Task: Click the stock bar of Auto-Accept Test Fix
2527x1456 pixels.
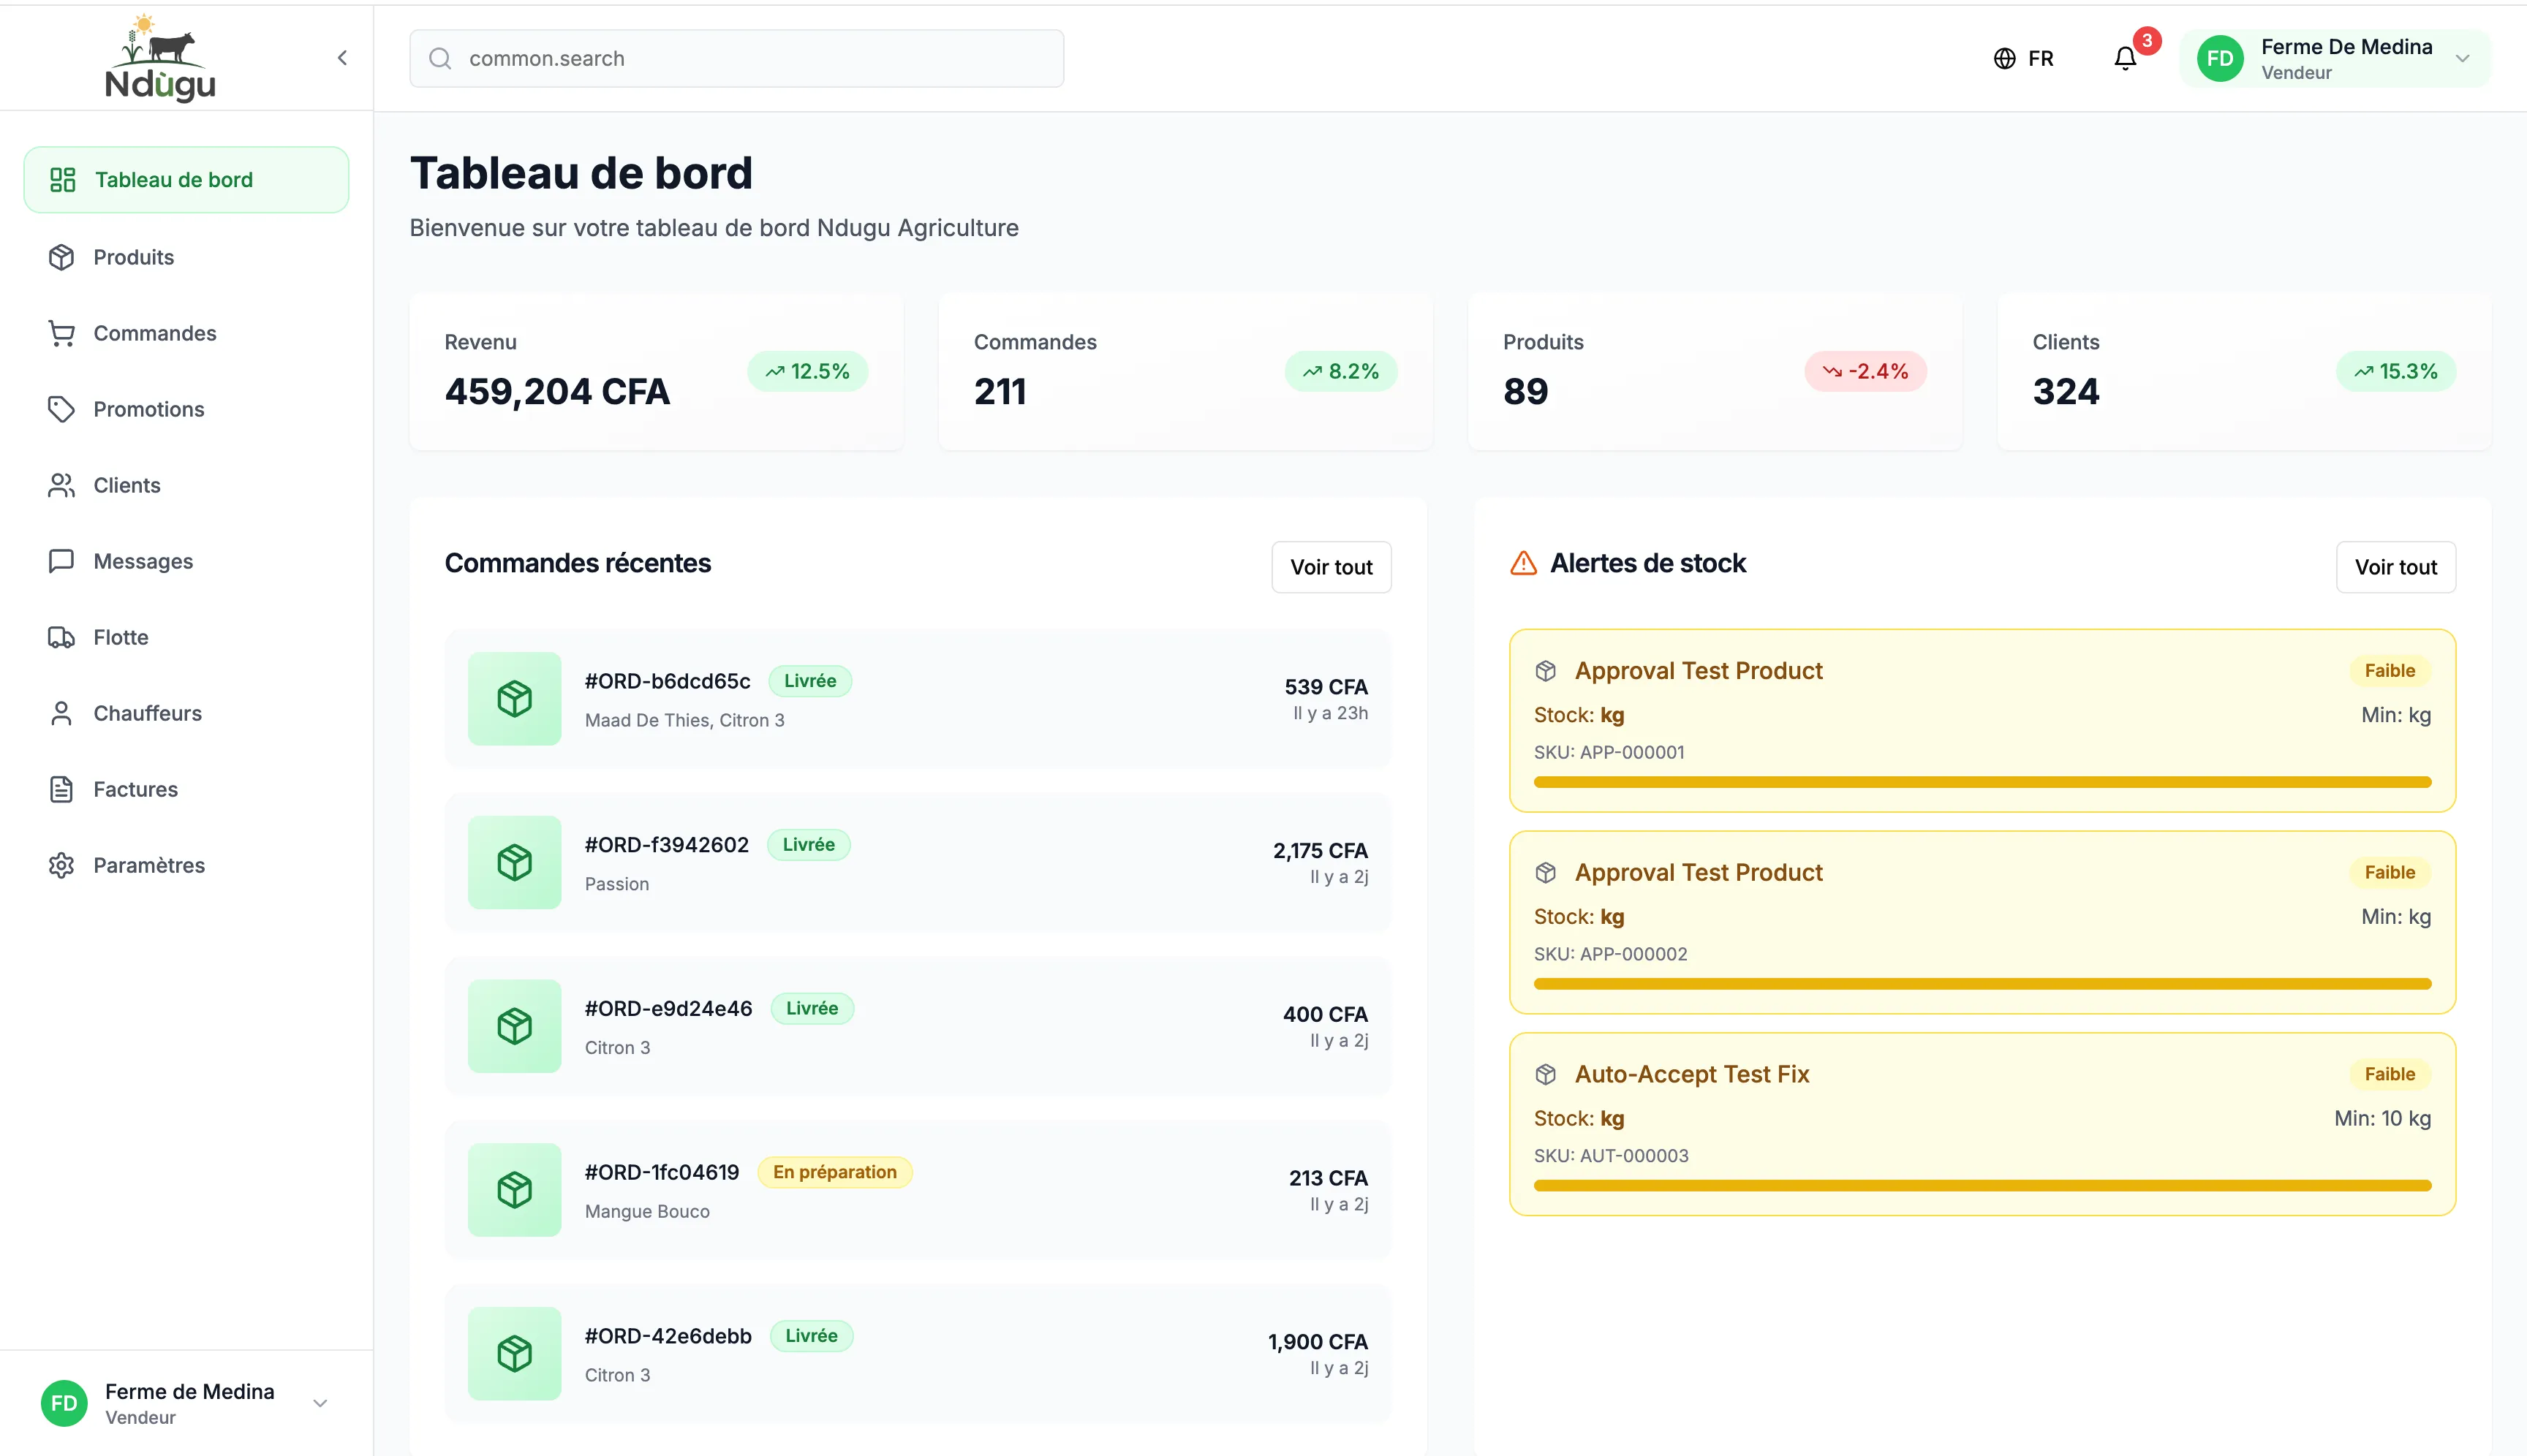Action: point(1981,1186)
